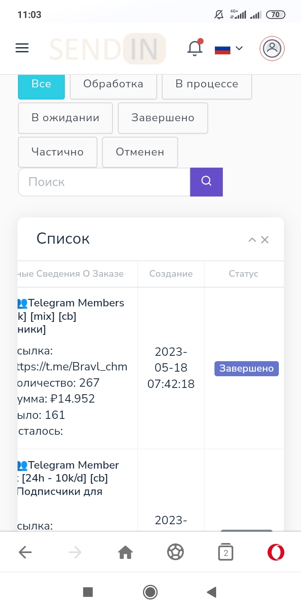Click the Количество: 267 line
301x612 pixels.
pos(59,383)
